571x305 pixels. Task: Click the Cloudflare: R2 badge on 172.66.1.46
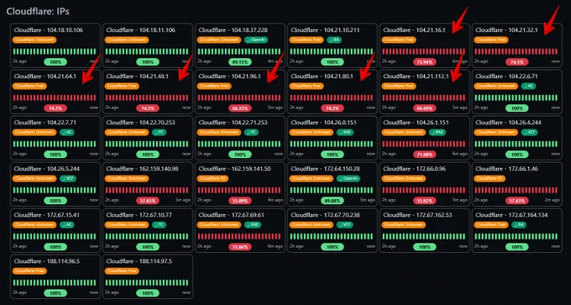pos(490,179)
